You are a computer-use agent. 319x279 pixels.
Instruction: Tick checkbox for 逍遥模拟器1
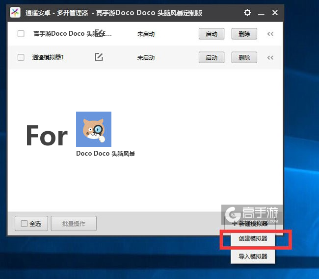(21, 57)
